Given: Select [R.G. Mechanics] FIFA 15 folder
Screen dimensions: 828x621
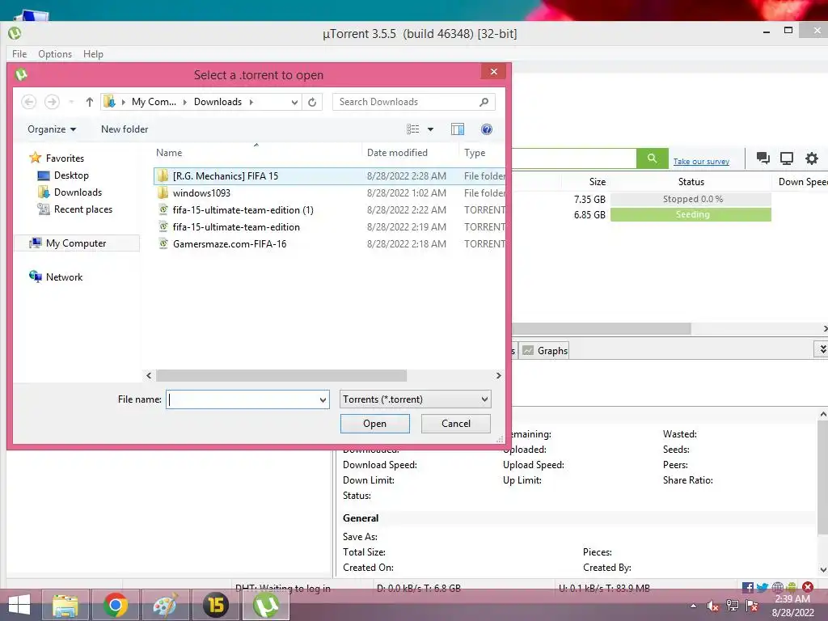Looking at the screenshot, I should [x=329, y=175].
